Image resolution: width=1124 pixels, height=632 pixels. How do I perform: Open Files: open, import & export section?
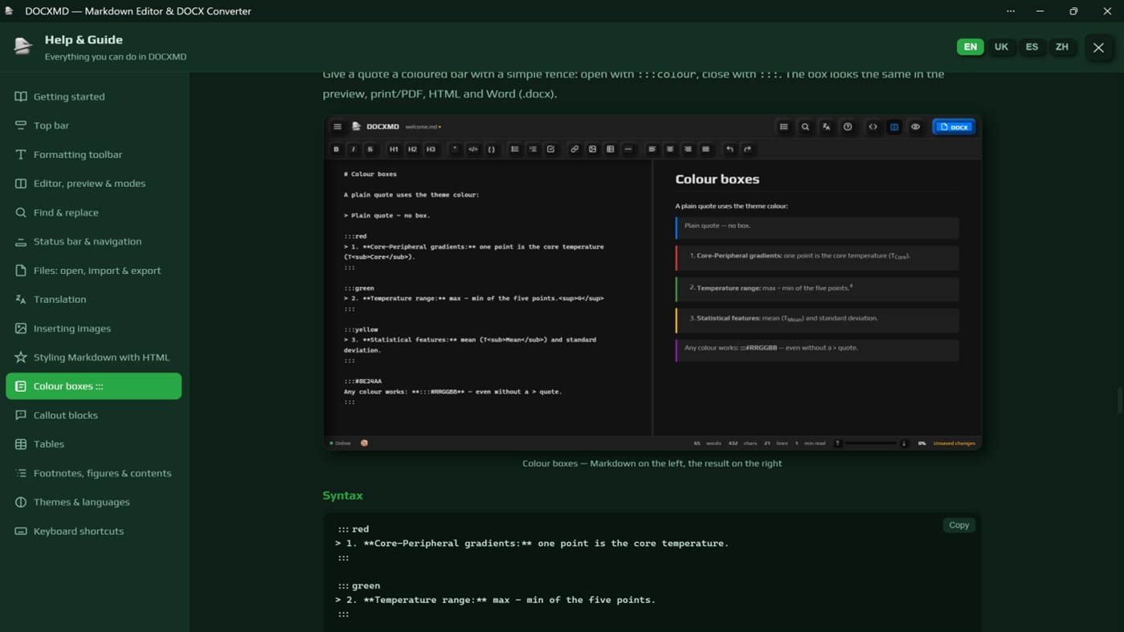tap(93, 270)
